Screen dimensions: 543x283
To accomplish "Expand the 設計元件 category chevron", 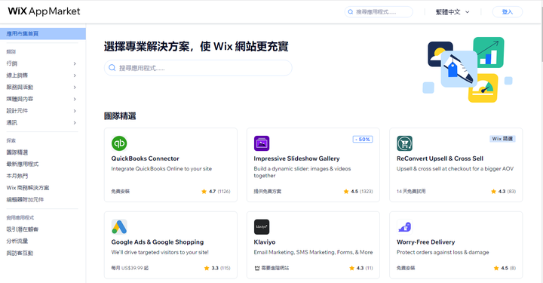I will click(75, 111).
